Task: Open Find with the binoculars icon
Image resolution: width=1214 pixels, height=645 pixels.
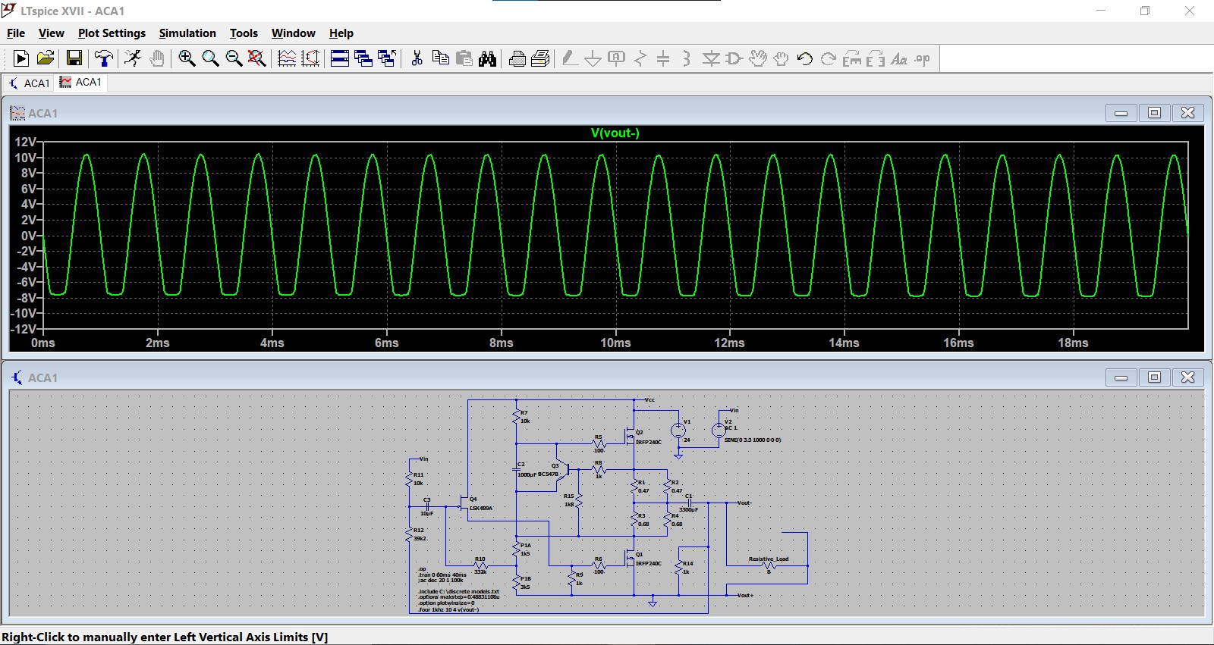Action: [x=487, y=58]
